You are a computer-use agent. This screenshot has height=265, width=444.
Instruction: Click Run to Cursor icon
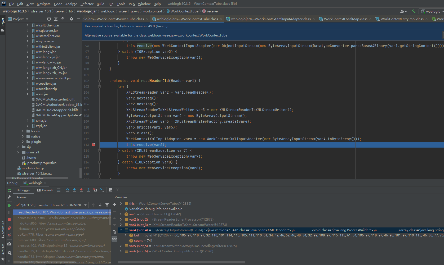(x=102, y=190)
